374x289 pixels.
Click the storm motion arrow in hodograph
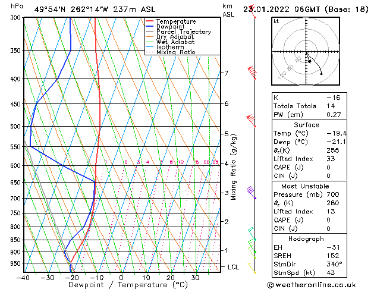[308, 58]
